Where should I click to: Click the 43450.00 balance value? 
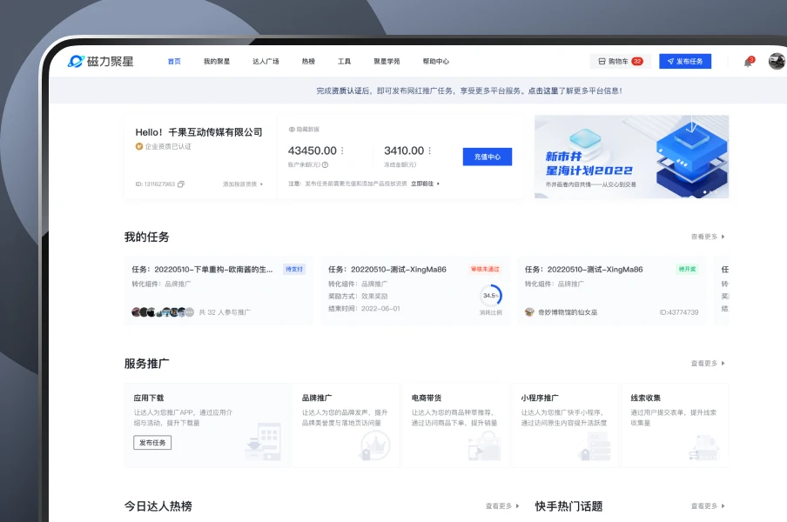coord(313,151)
